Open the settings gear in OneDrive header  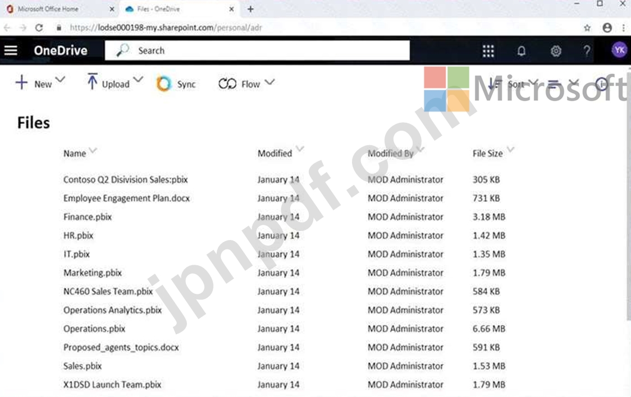[x=556, y=50]
